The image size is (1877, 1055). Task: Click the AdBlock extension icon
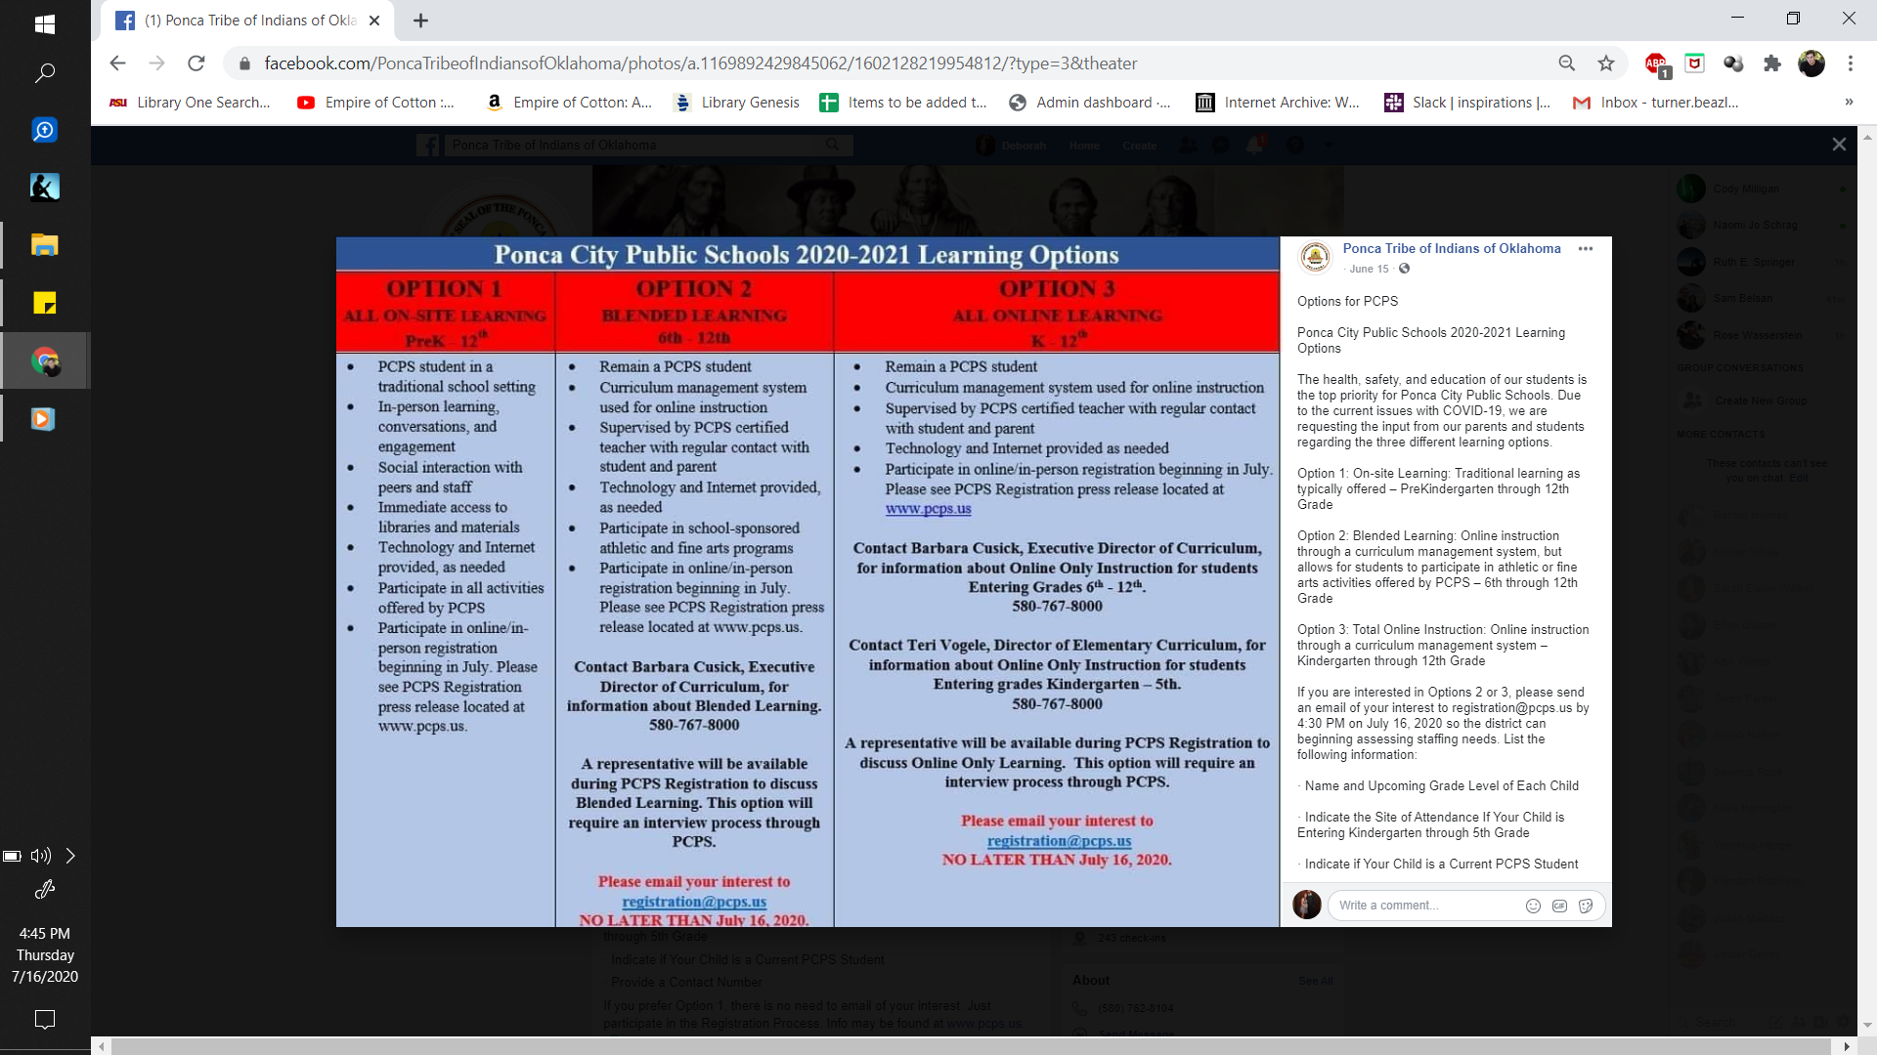pos(1655,63)
